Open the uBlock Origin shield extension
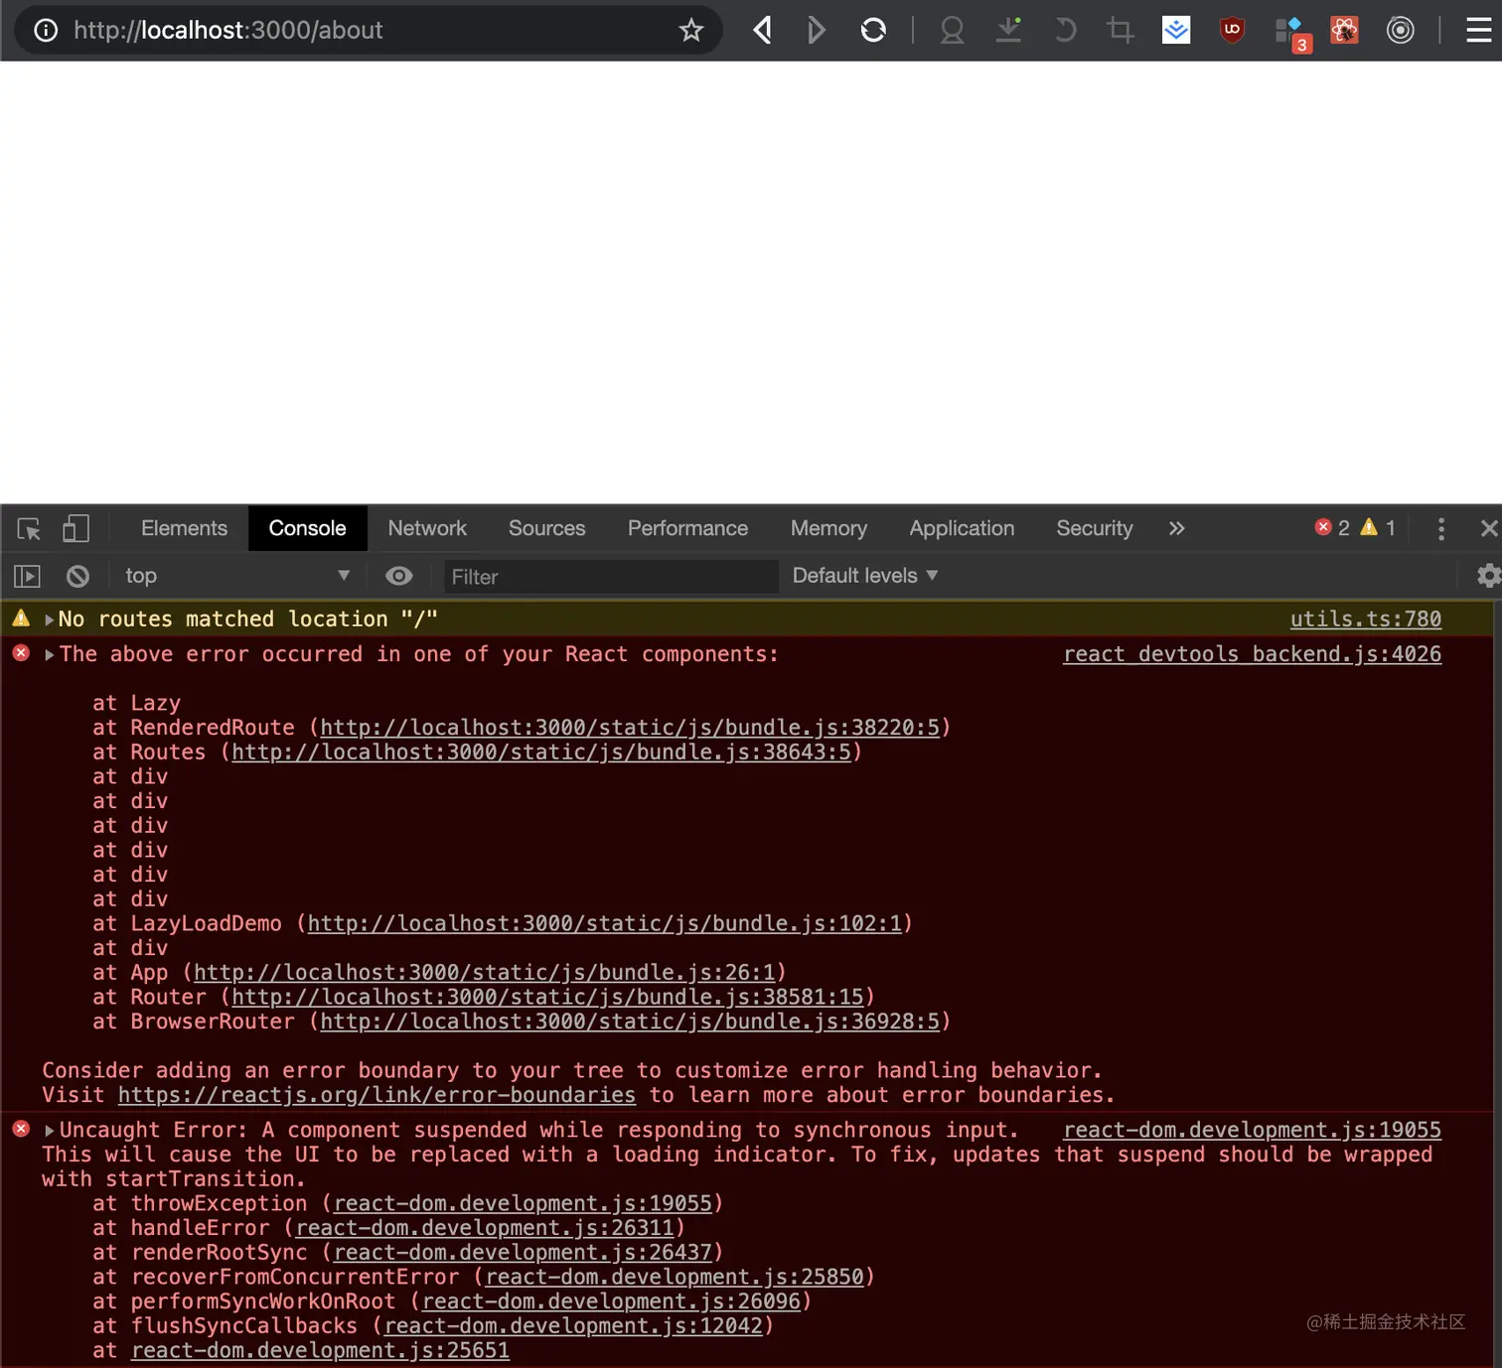 (1232, 30)
